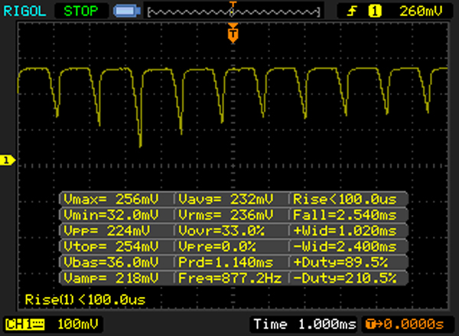The height and width of the screenshot is (336, 459).
Task: Click the Freq=877.2Hz measurement
Action: click(x=230, y=278)
